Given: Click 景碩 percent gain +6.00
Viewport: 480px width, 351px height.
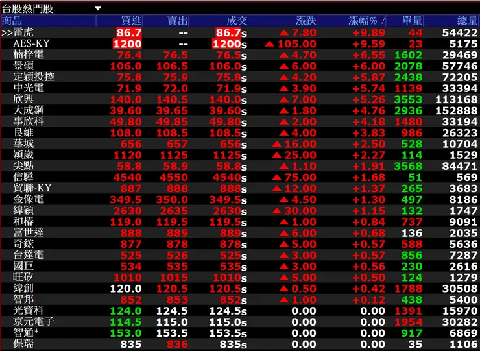Looking at the screenshot, I should click(368, 66).
